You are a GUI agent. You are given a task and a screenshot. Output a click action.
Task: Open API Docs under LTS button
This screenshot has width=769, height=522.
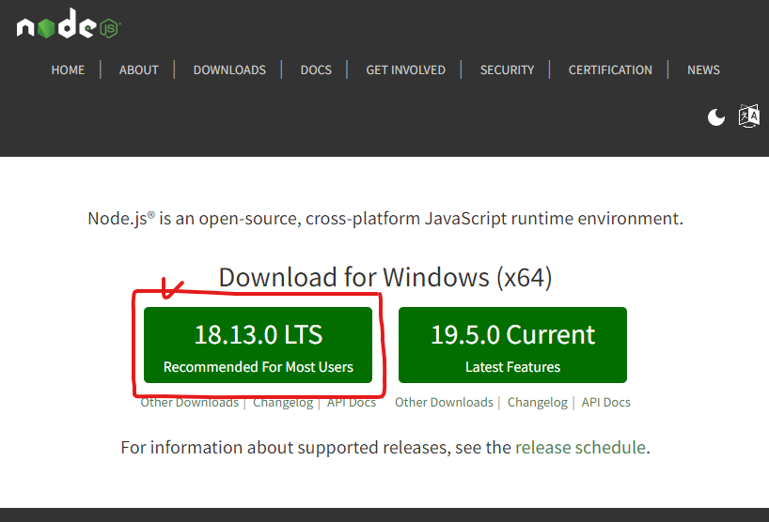[x=352, y=403]
